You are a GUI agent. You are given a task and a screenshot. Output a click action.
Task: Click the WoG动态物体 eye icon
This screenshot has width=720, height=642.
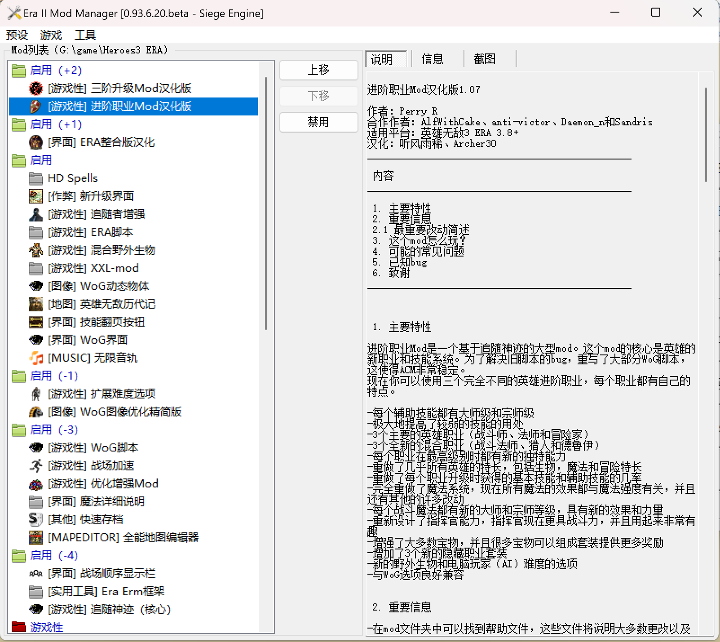[x=36, y=286]
